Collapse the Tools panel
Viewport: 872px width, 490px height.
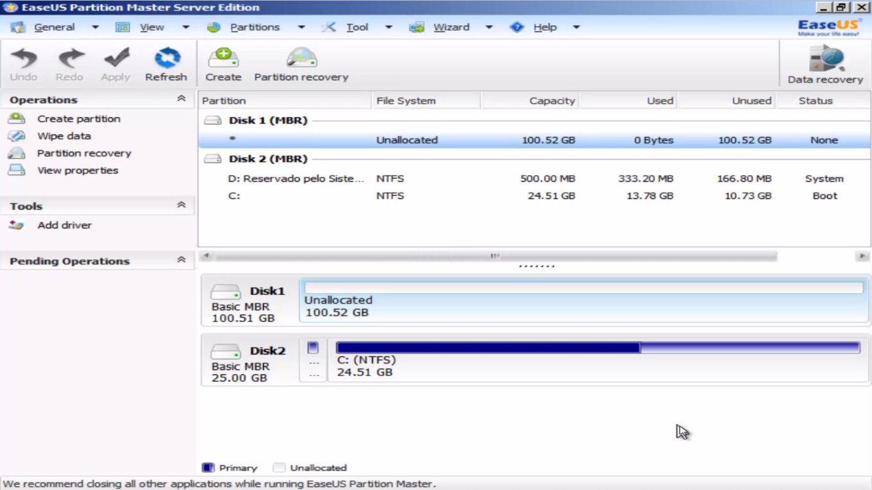tap(181, 205)
